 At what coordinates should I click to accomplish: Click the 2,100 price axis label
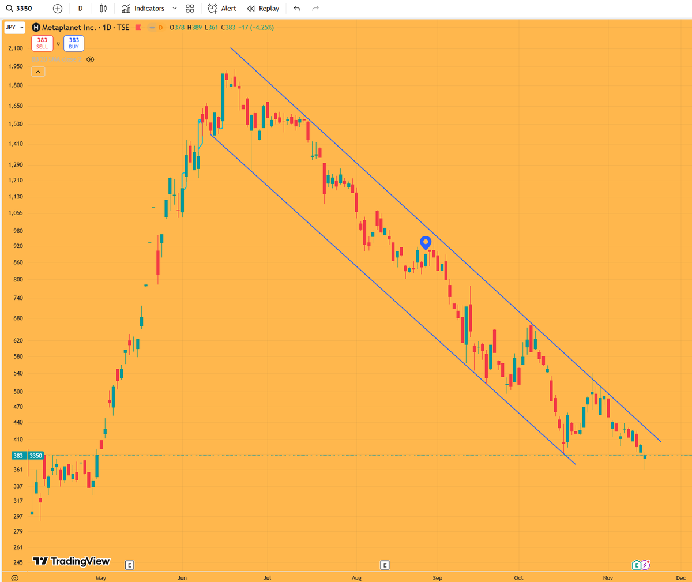point(16,48)
